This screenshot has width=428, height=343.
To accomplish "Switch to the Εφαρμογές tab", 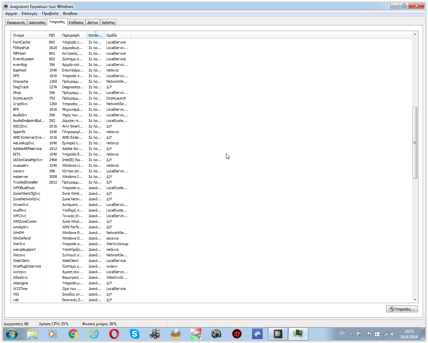I will (16, 22).
